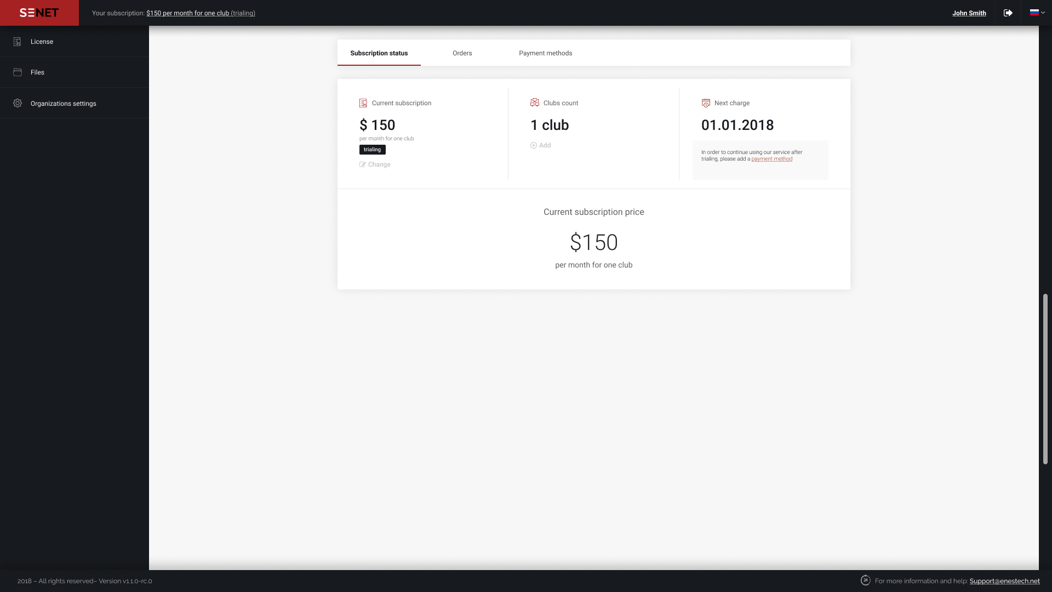Image resolution: width=1052 pixels, height=592 pixels.
Task: Open Files in the sidebar
Action: click(x=75, y=72)
